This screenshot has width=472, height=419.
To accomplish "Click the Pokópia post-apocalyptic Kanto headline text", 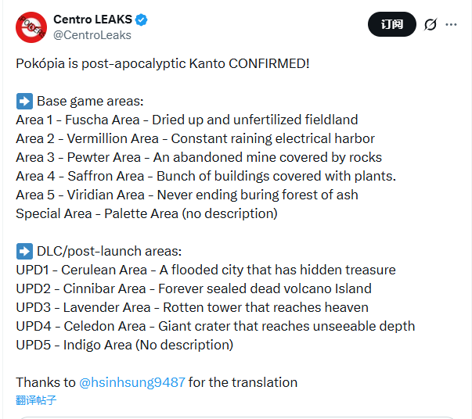I will tap(163, 63).
